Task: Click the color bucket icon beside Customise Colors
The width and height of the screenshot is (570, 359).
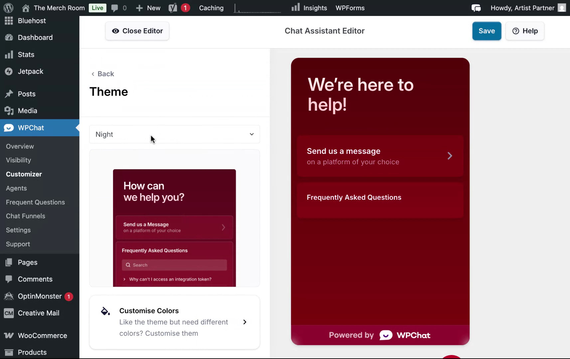Action: tap(105, 311)
